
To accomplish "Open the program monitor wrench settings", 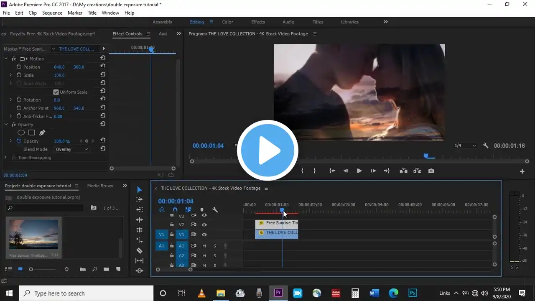I will (x=485, y=145).
